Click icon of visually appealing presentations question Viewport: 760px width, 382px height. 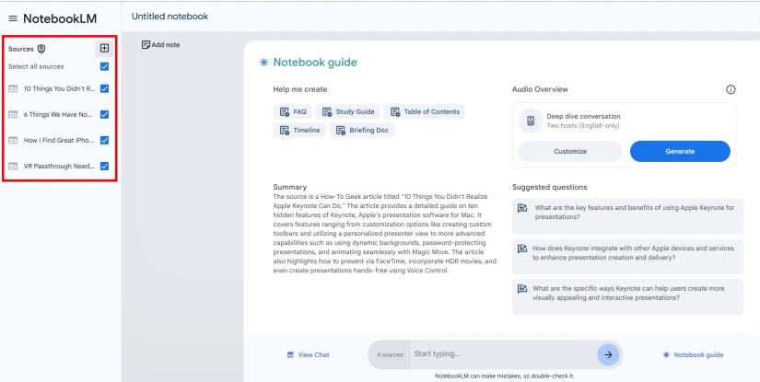point(522,288)
